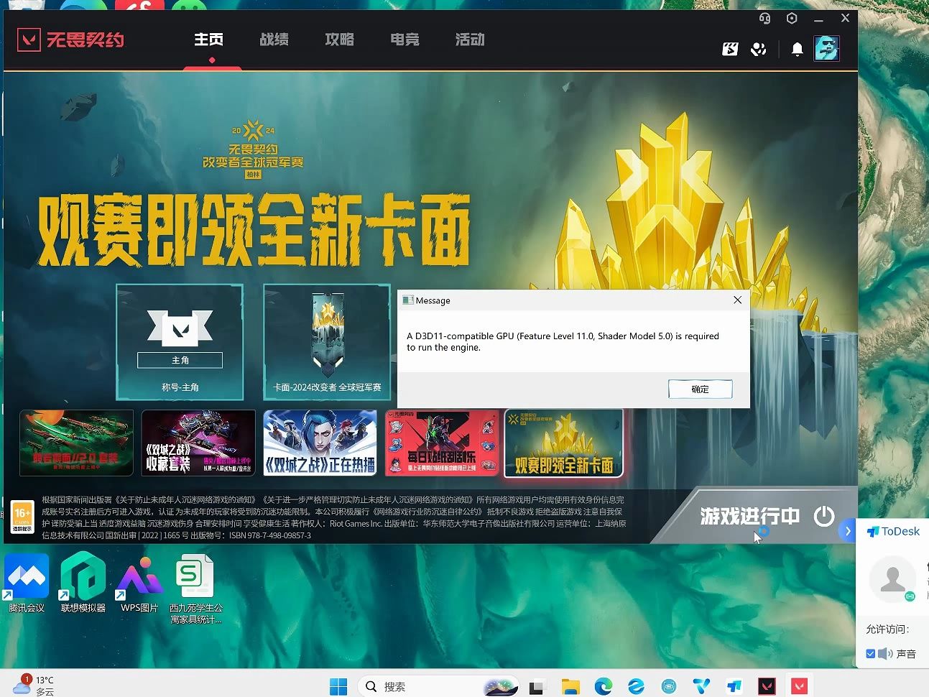The height and width of the screenshot is (697, 929).
Task: Open the red weapon skin bundle banner
Action: [x=76, y=443]
